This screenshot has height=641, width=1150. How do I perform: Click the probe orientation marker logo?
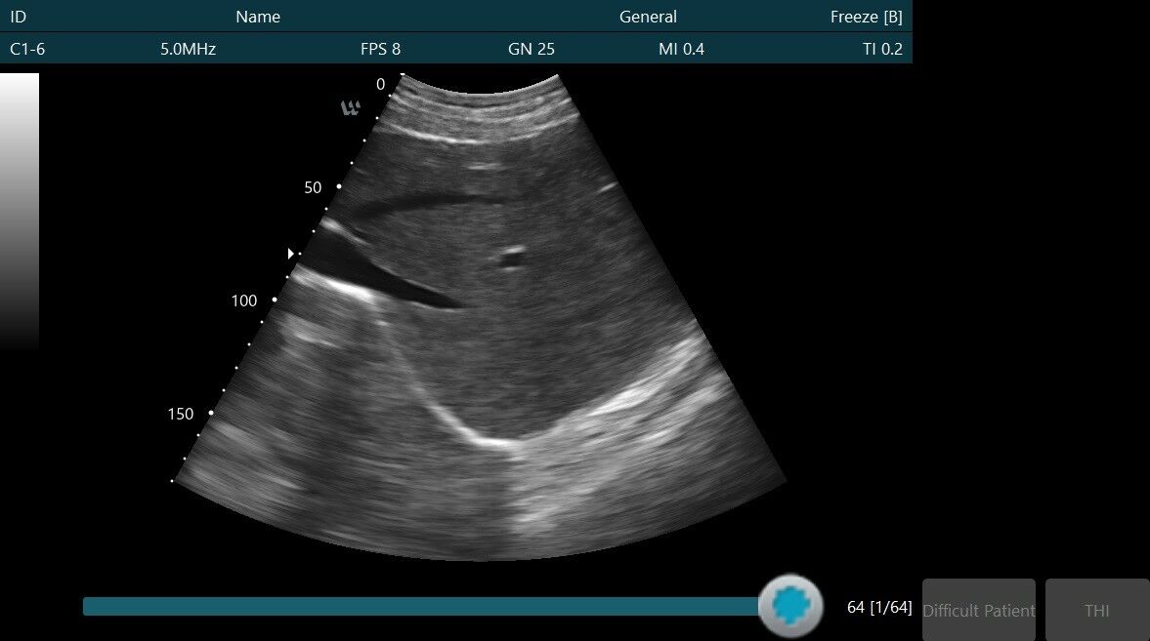click(x=351, y=108)
